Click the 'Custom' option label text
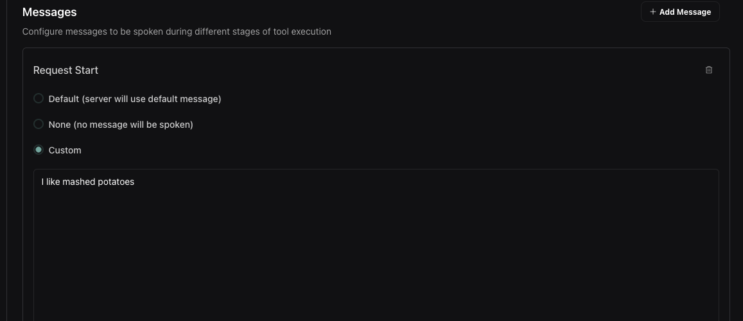 (65, 150)
